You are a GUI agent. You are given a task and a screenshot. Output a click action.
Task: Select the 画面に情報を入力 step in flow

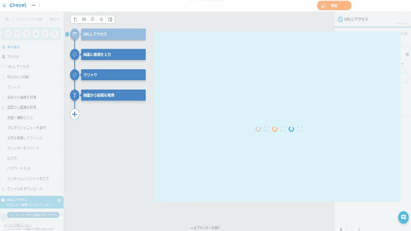coord(113,54)
